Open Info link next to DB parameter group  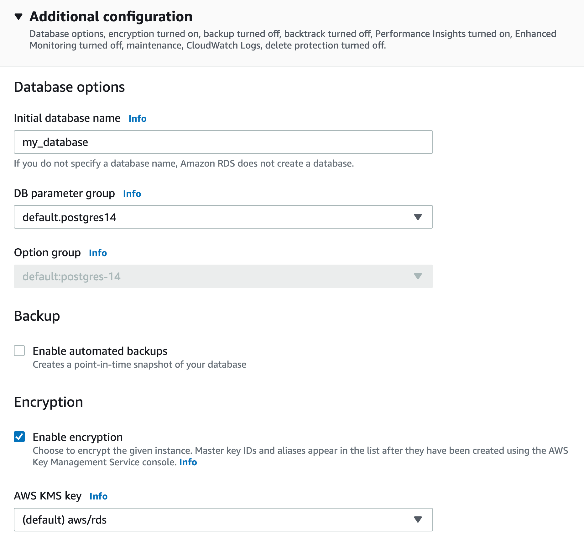pos(132,194)
